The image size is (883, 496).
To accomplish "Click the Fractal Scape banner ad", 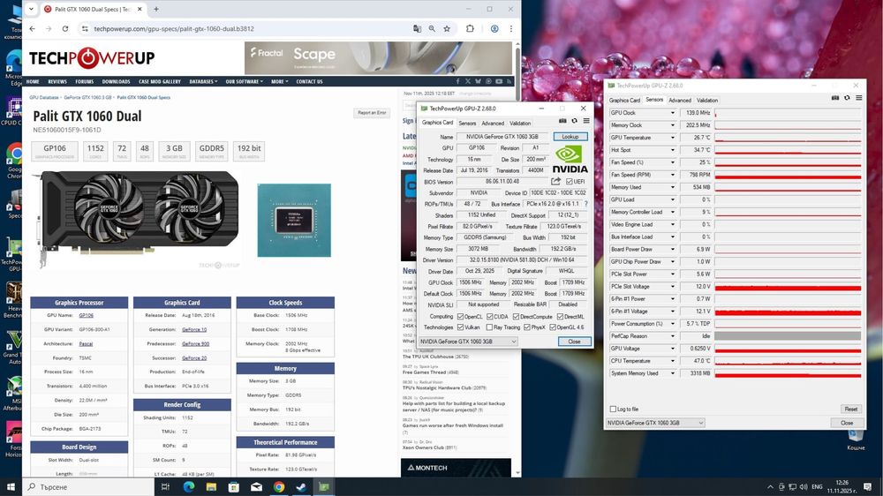I will [x=379, y=57].
